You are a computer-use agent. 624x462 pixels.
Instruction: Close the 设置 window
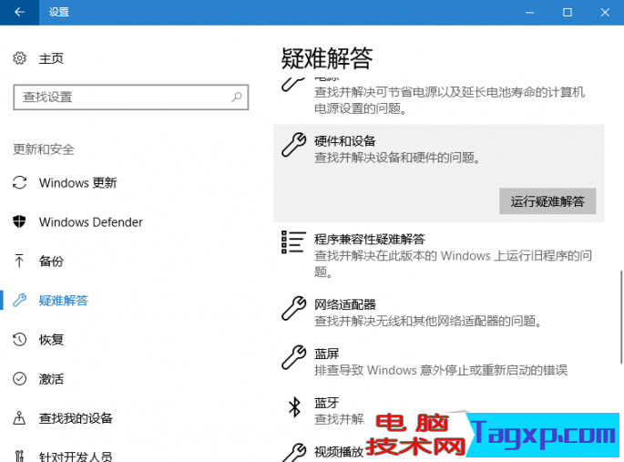(605, 13)
